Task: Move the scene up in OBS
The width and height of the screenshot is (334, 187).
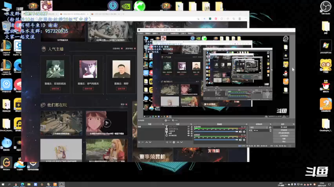Action: [x=147, y=142]
